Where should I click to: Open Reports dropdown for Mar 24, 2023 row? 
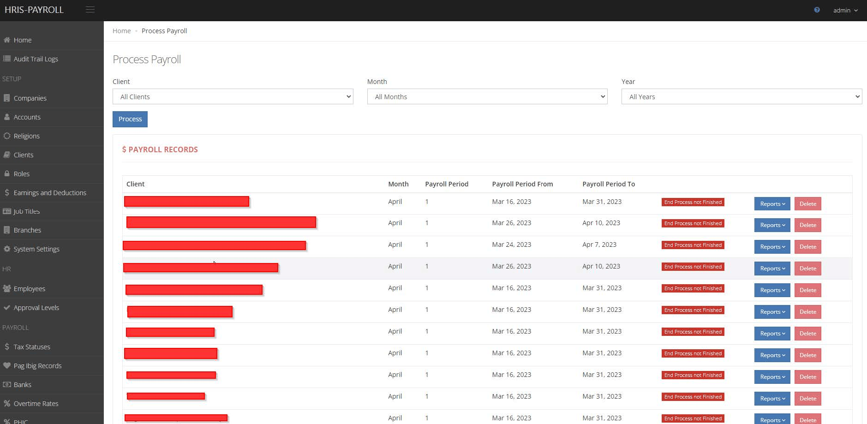(x=772, y=247)
